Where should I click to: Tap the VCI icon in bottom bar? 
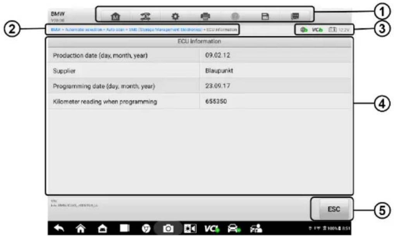point(212,229)
